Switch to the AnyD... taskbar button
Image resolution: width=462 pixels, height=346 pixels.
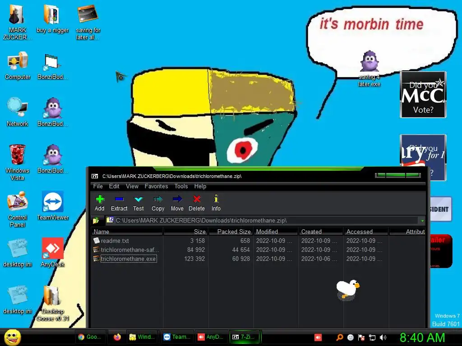click(x=211, y=337)
